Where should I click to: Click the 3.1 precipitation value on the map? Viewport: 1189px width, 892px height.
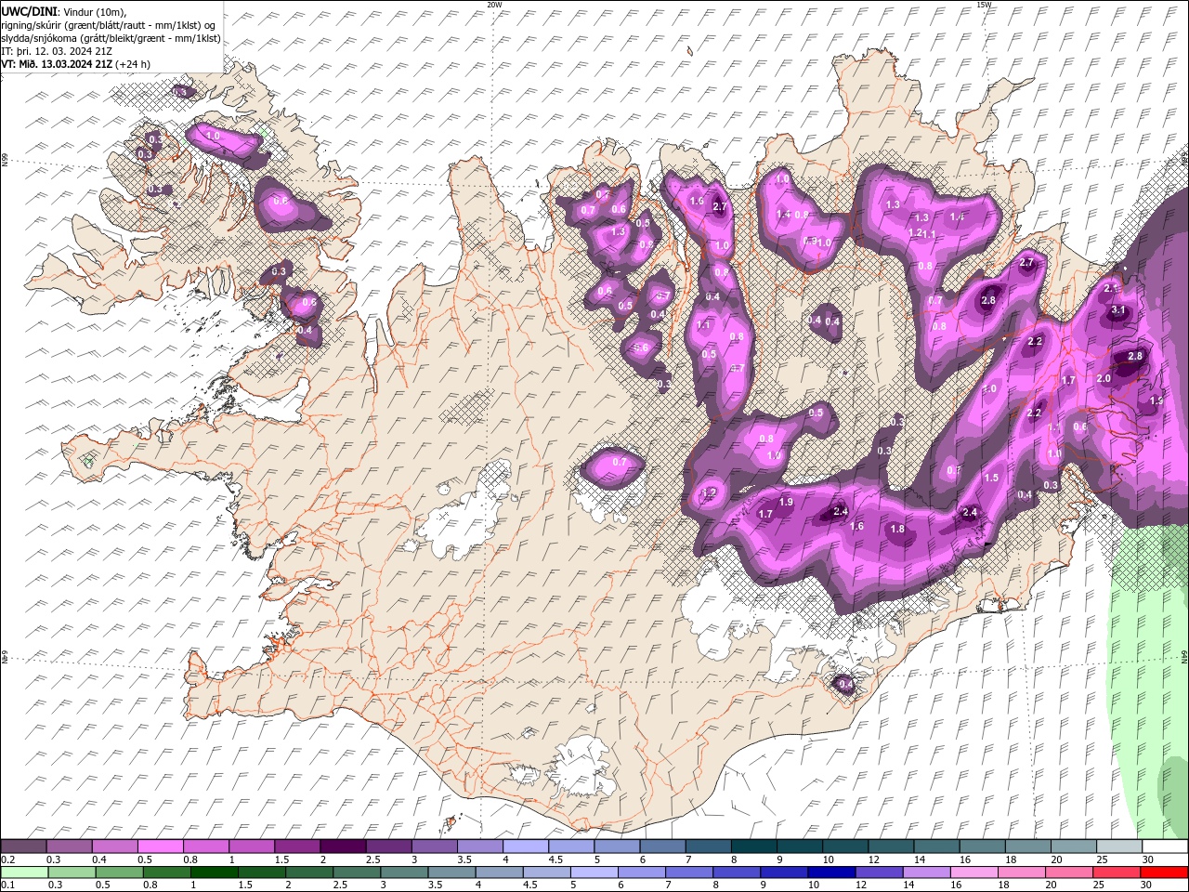[x=1118, y=310]
